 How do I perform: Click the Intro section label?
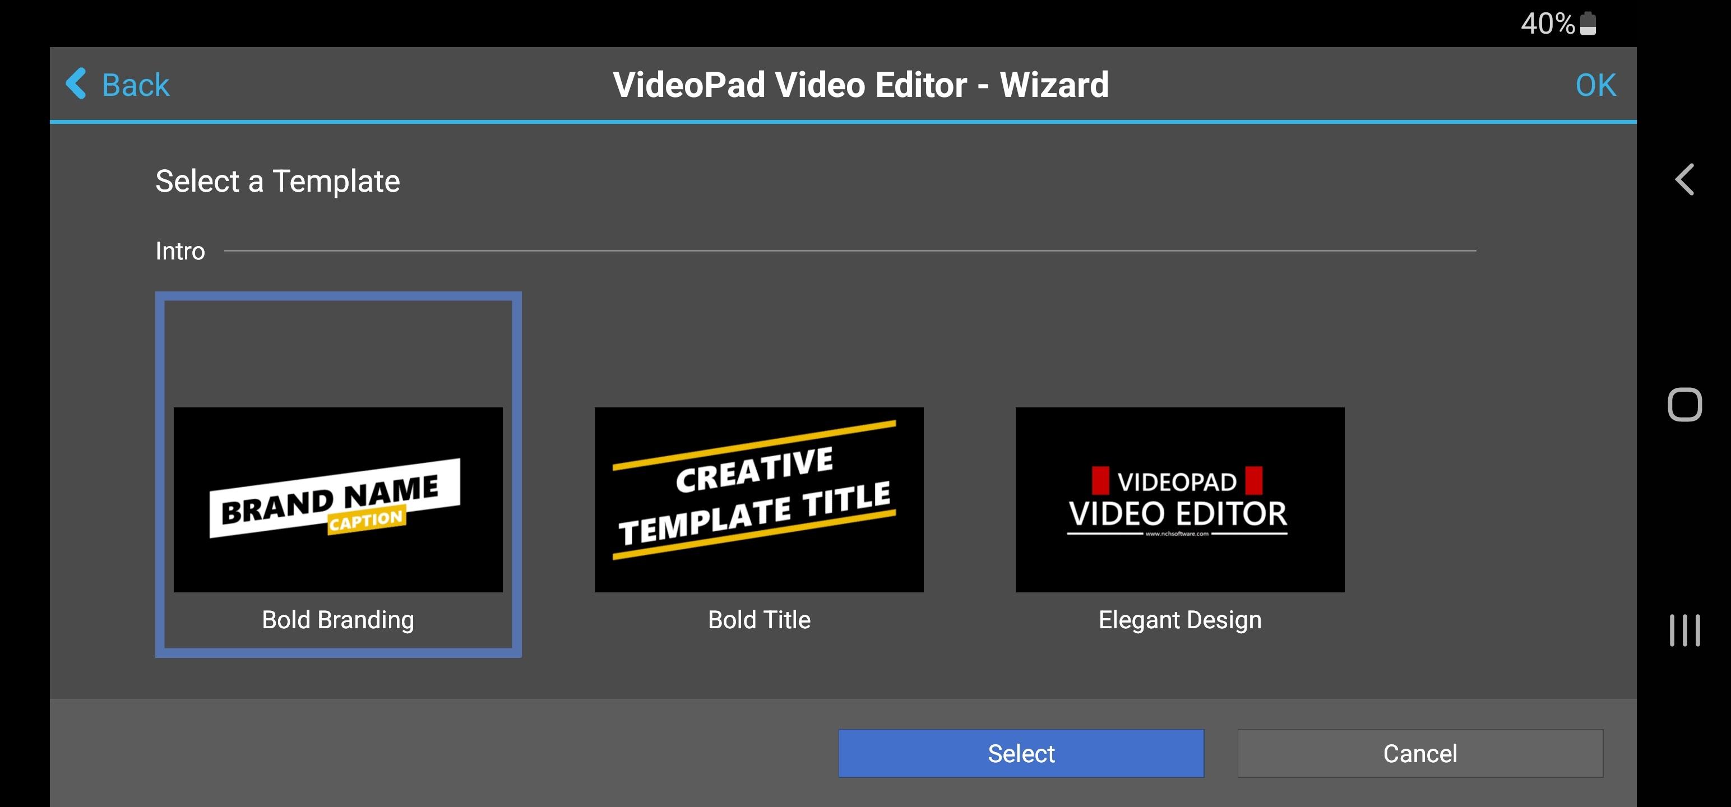[180, 251]
